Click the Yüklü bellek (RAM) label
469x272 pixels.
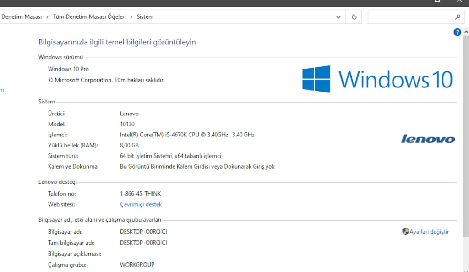coord(73,145)
